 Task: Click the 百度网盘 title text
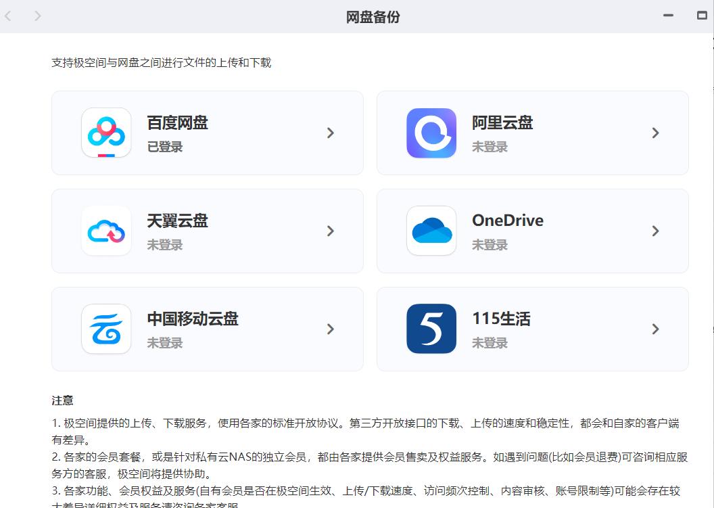pyautogui.click(x=178, y=123)
